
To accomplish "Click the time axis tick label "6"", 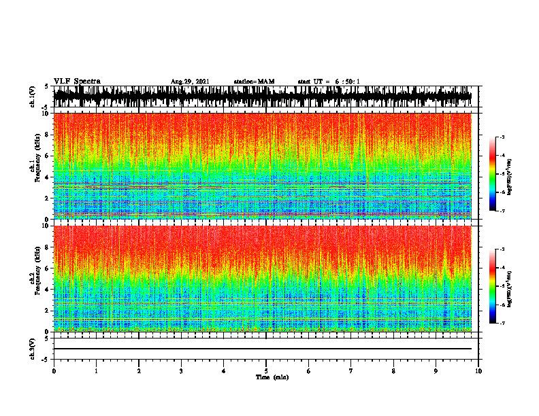I will tap(309, 371).
